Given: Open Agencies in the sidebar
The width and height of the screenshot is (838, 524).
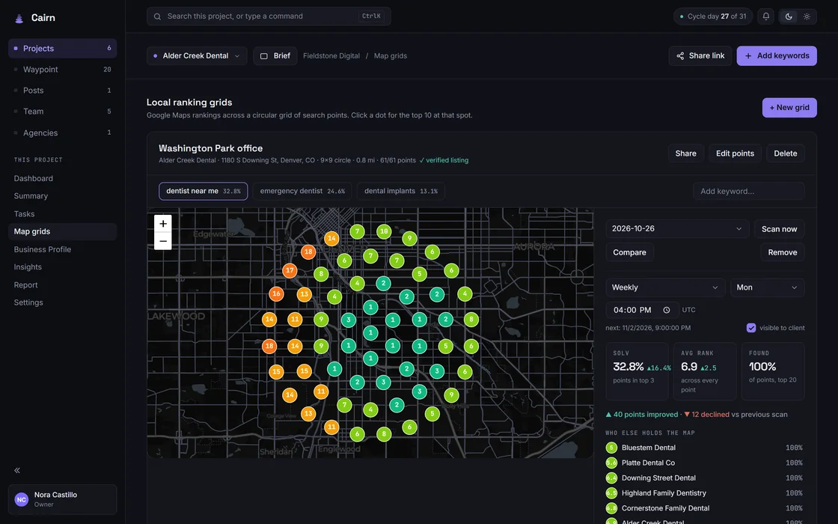Looking at the screenshot, I should point(63,132).
